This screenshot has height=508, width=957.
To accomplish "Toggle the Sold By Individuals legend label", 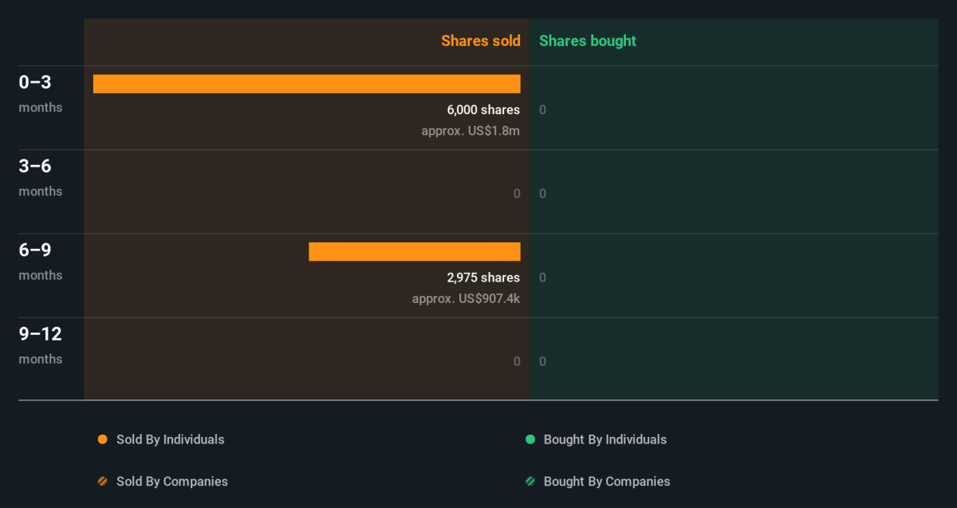I will tap(171, 439).
